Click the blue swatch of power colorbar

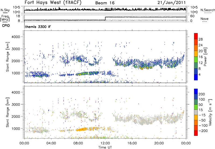(x=196, y=77)
